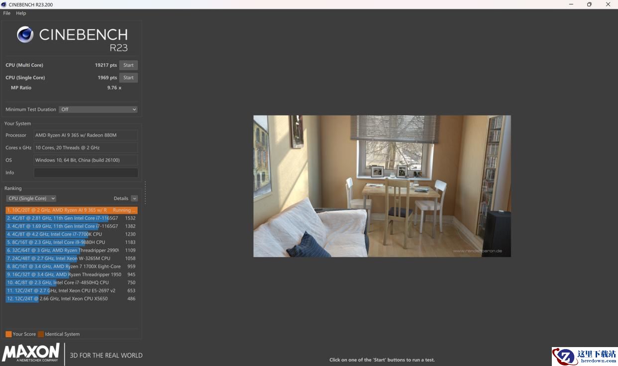Image resolution: width=618 pixels, height=366 pixels.
Task: Click the Cores x GHz field
Action: 86,148
